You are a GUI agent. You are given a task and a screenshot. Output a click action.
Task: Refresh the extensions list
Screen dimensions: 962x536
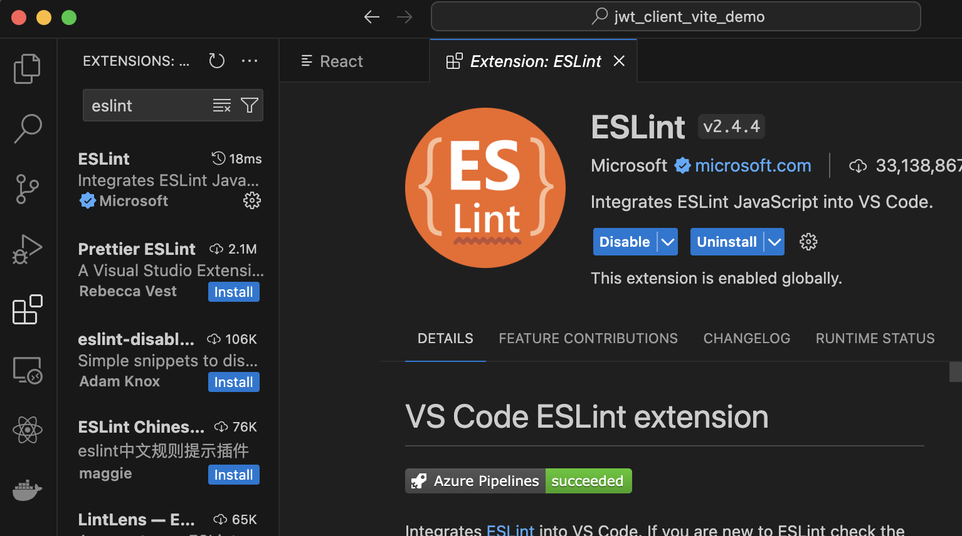pos(217,61)
